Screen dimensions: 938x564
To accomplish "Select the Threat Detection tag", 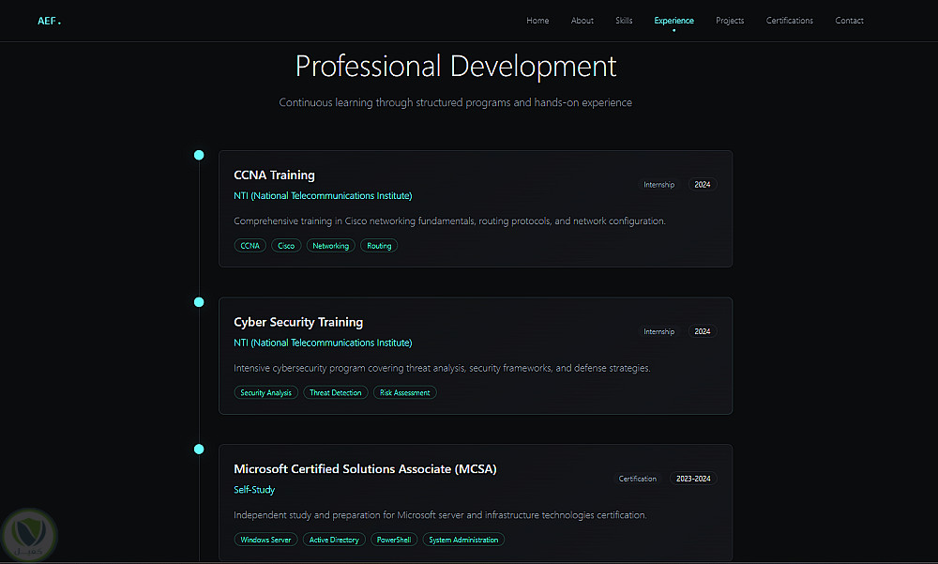I will pyautogui.click(x=336, y=393).
